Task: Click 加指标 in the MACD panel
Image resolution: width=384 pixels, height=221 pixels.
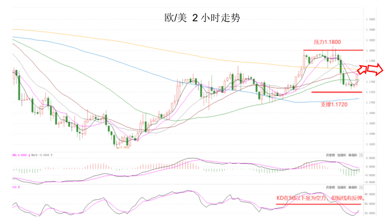Action: tap(341, 155)
